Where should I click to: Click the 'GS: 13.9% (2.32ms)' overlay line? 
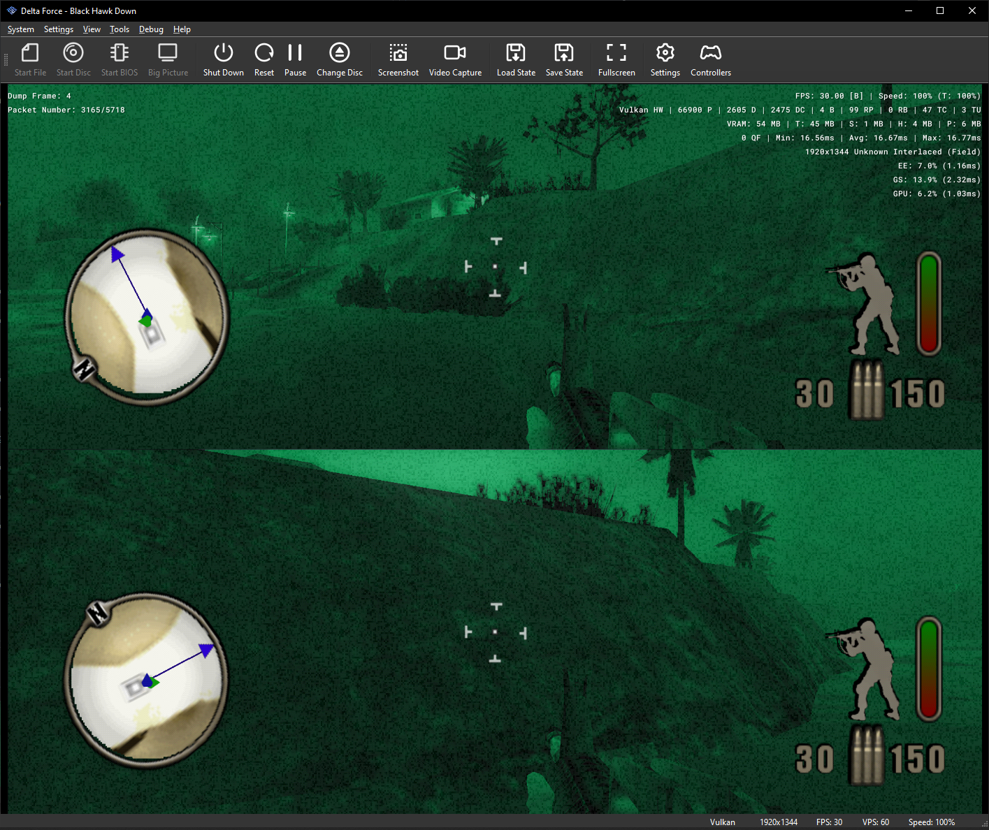pos(937,180)
